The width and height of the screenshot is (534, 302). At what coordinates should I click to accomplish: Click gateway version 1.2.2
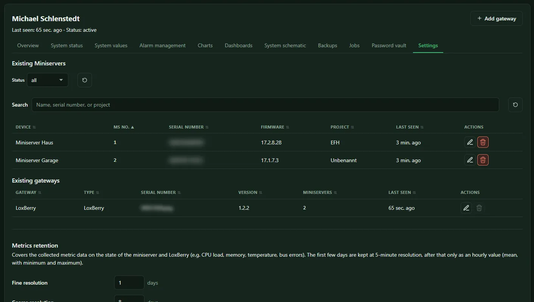click(x=244, y=208)
